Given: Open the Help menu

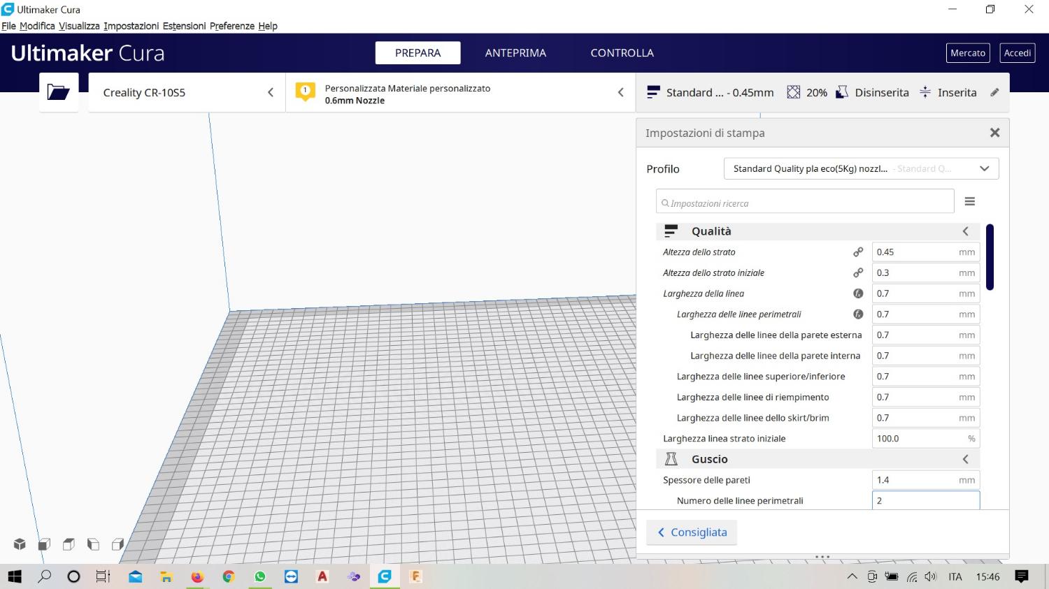Looking at the screenshot, I should [x=268, y=26].
